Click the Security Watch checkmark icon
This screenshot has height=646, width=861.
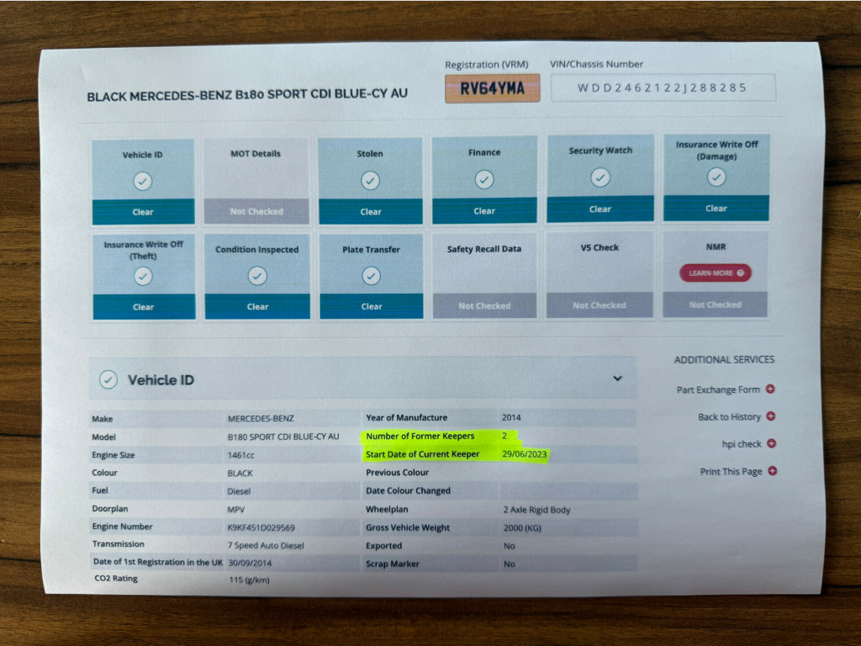point(600,177)
